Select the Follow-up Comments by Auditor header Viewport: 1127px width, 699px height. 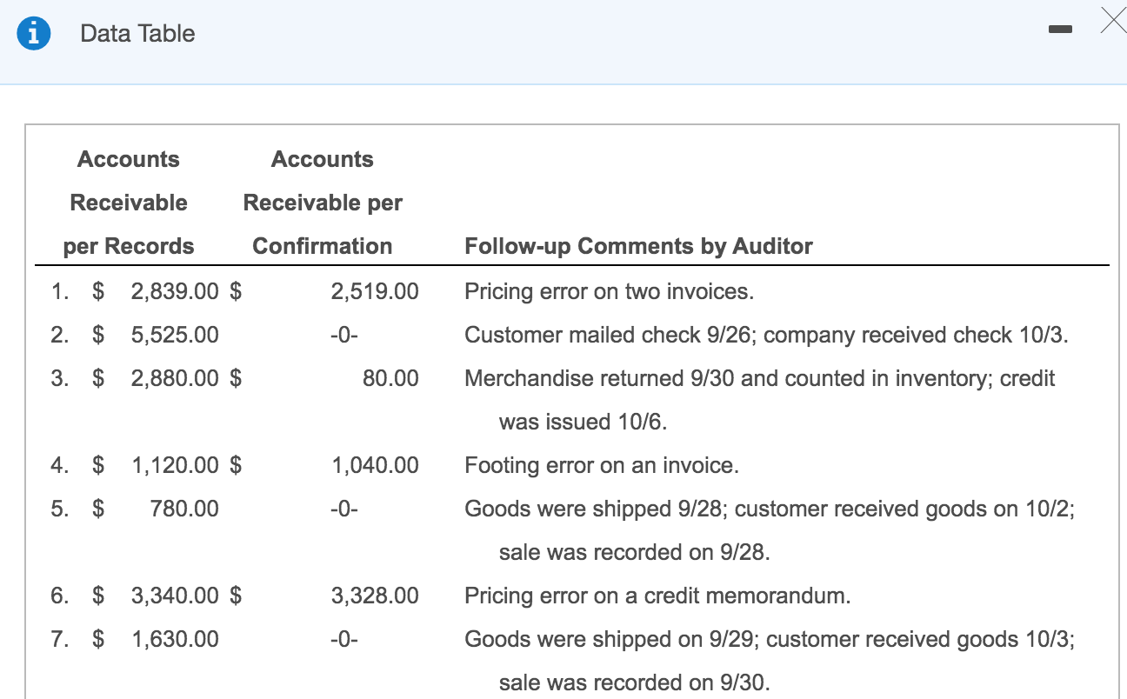(x=638, y=246)
